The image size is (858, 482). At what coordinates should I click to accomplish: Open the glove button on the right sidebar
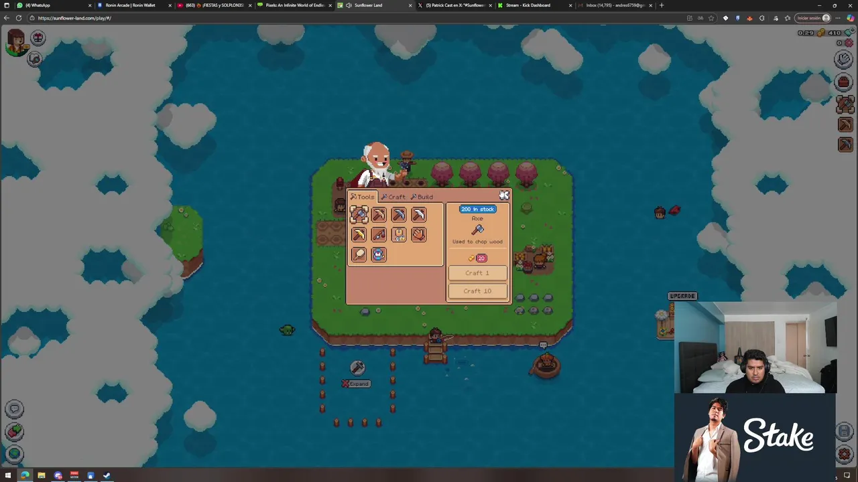click(844, 60)
